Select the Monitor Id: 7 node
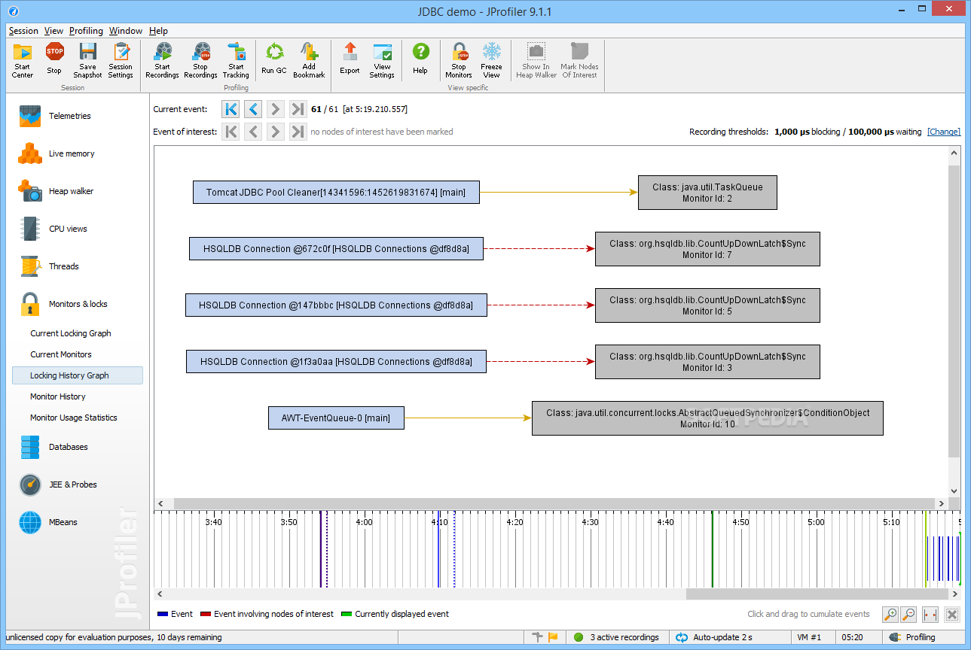The width and height of the screenshot is (971, 650). click(707, 249)
